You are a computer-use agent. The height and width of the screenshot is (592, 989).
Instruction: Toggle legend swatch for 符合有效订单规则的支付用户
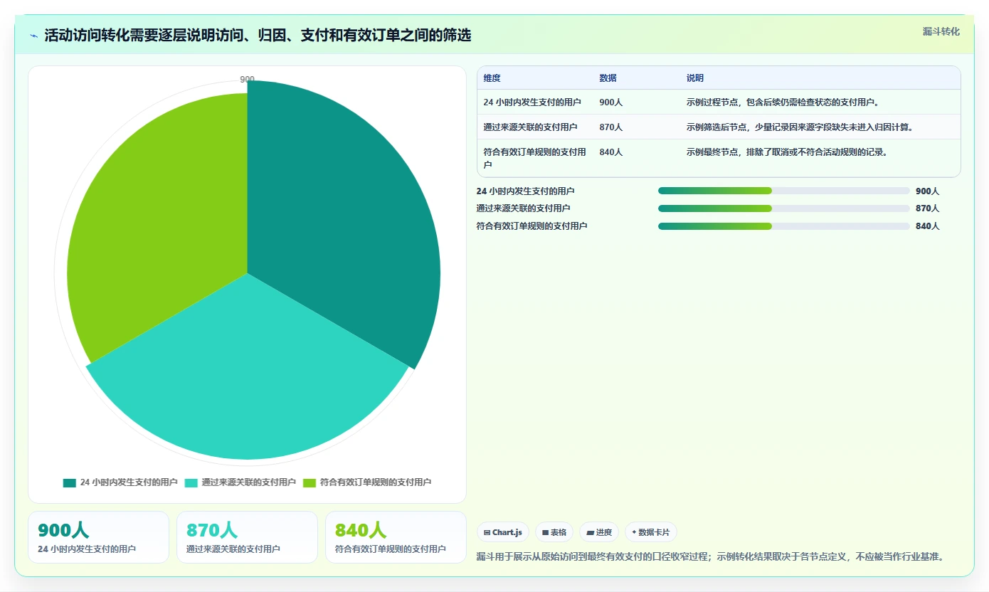(310, 482)
